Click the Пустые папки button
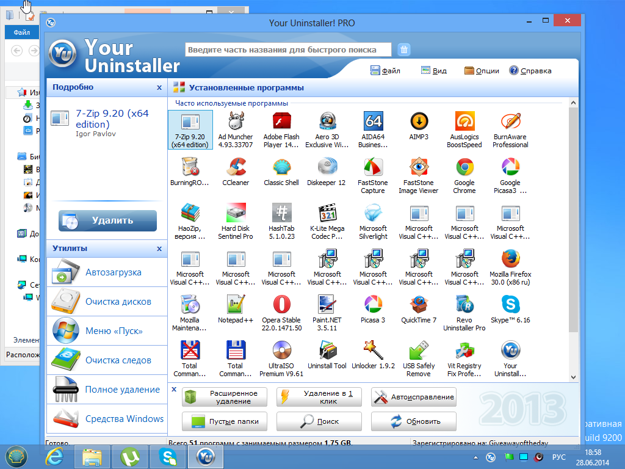Viewport: 625px width, 469px height. click(225, 421)
